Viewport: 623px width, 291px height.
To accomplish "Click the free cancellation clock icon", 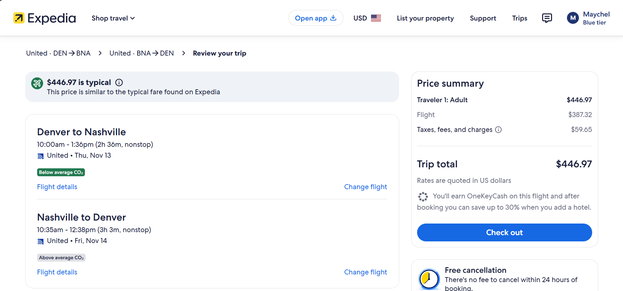I will [429, 279].
